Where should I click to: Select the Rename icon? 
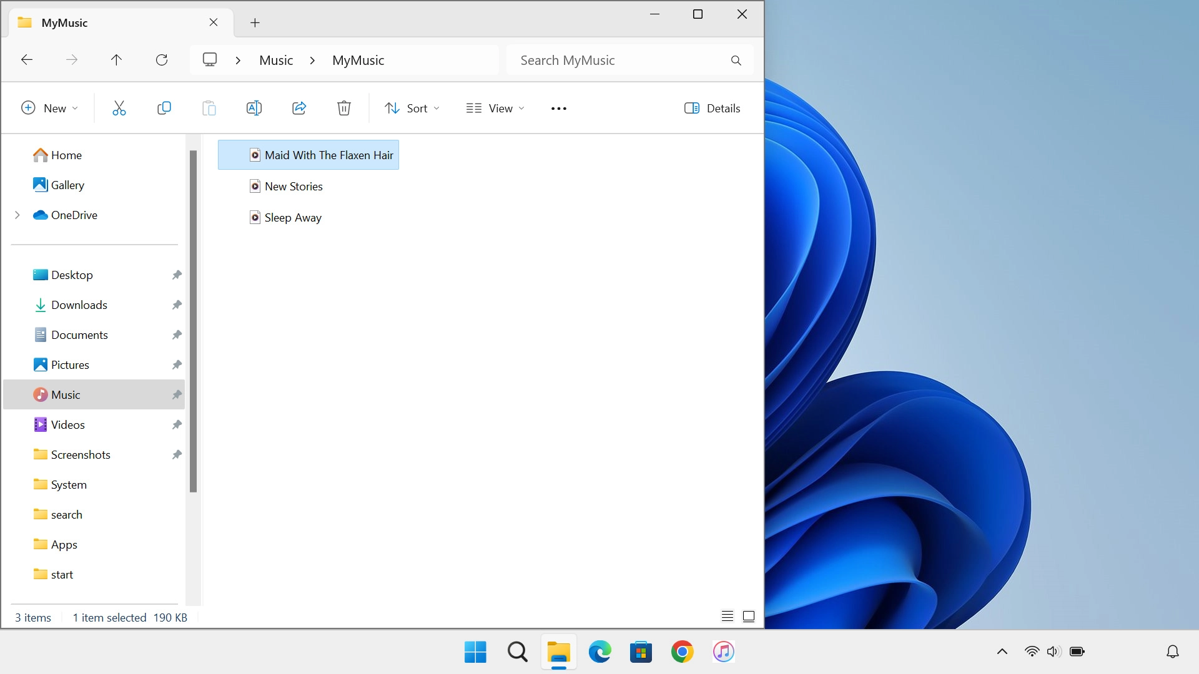coord(254,107)
